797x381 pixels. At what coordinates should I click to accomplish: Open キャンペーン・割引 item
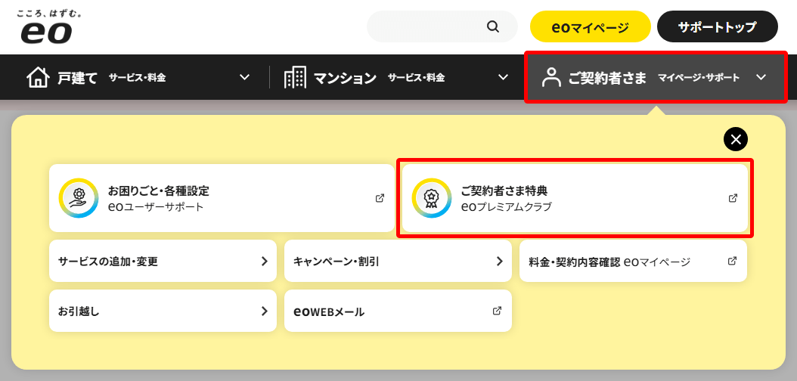pyautogui.click(x=398, y=261)
